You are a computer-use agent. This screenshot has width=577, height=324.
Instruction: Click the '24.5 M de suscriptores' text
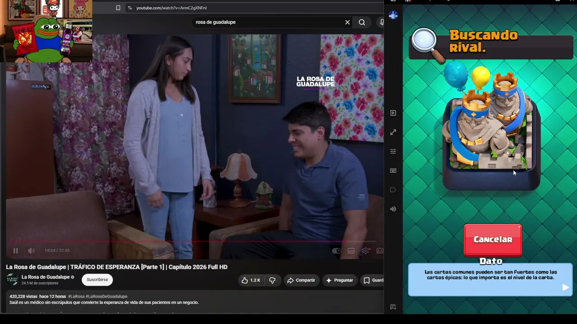[x=40, y=283]
